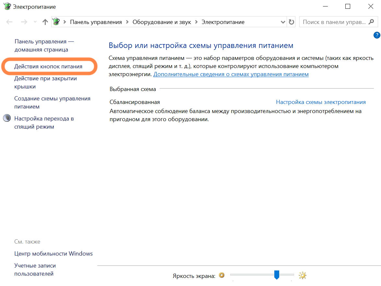Screen dimensions: 381x286
Task: Open Настройка схемы электропитания link
Action: coord(321,102)
